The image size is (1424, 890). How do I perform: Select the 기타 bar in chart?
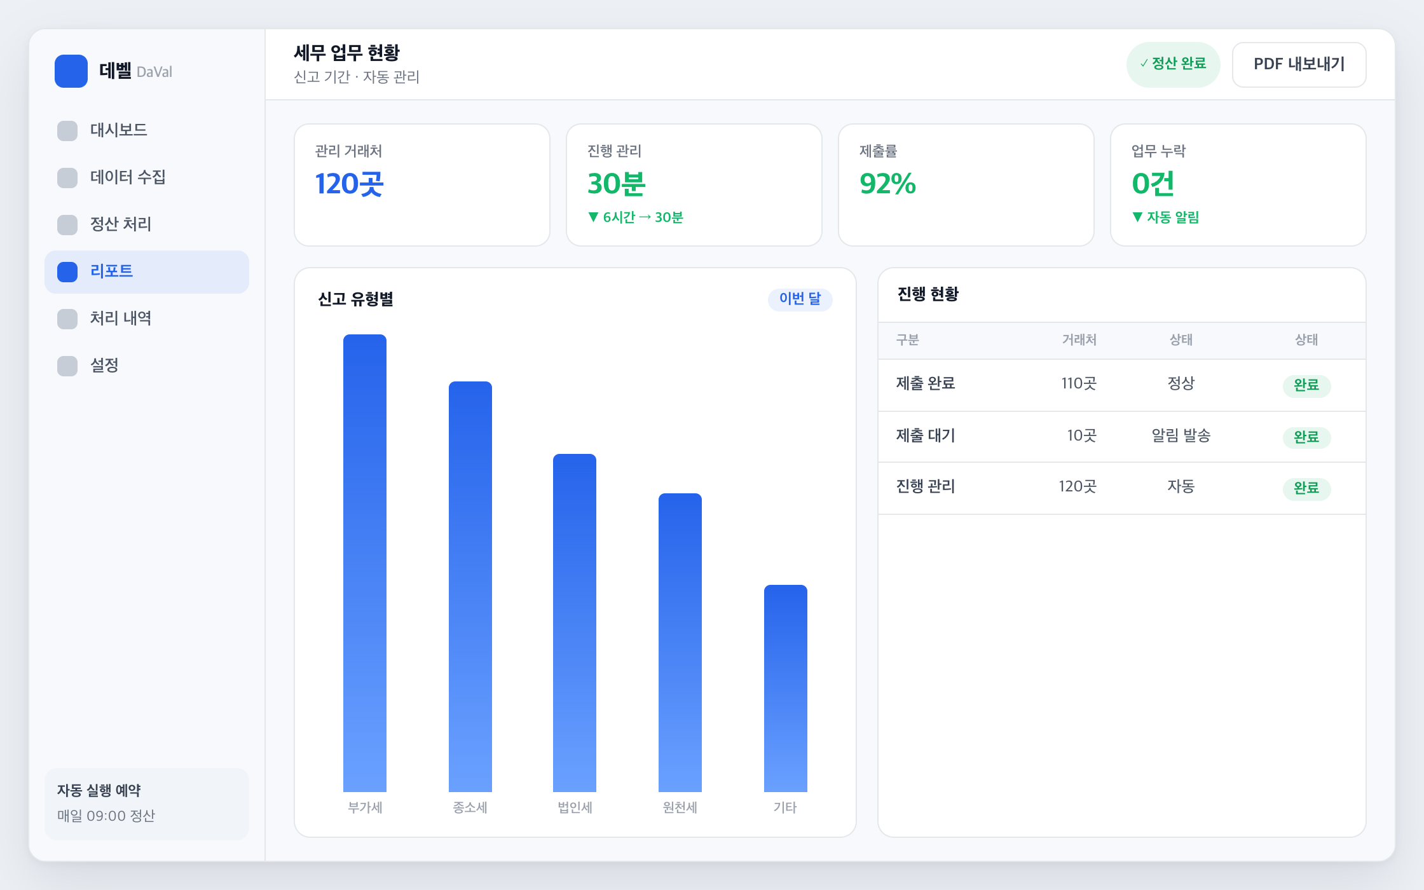tap(786, 688)
